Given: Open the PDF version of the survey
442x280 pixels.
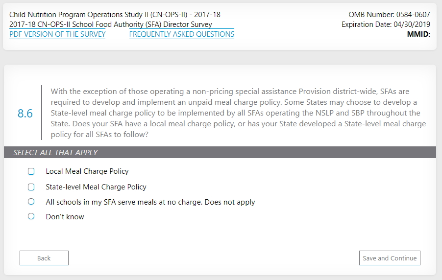Looking at the screenshot, I should (57, 34).
